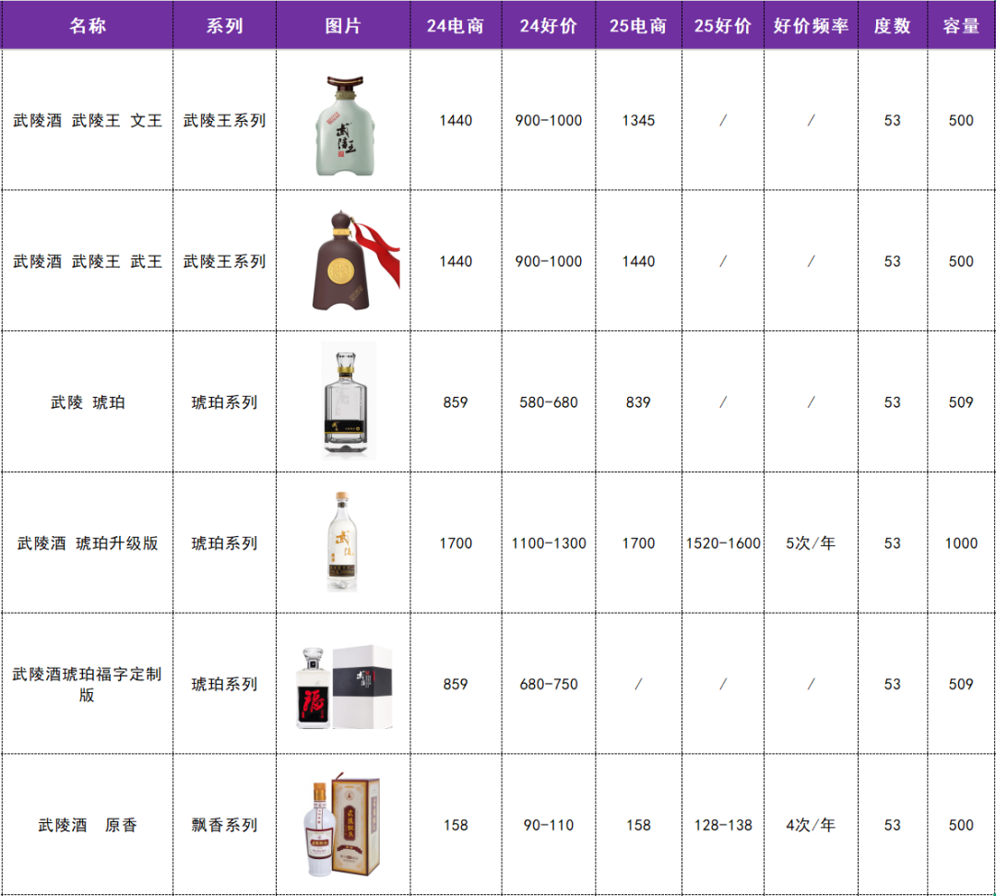Click the 系列 column header
The width and height of the screenshot is (996, 896).
pos(224,26)
